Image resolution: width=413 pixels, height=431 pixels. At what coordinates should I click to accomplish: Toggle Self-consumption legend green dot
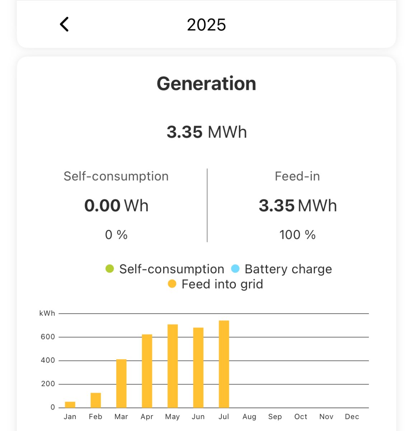109,269
